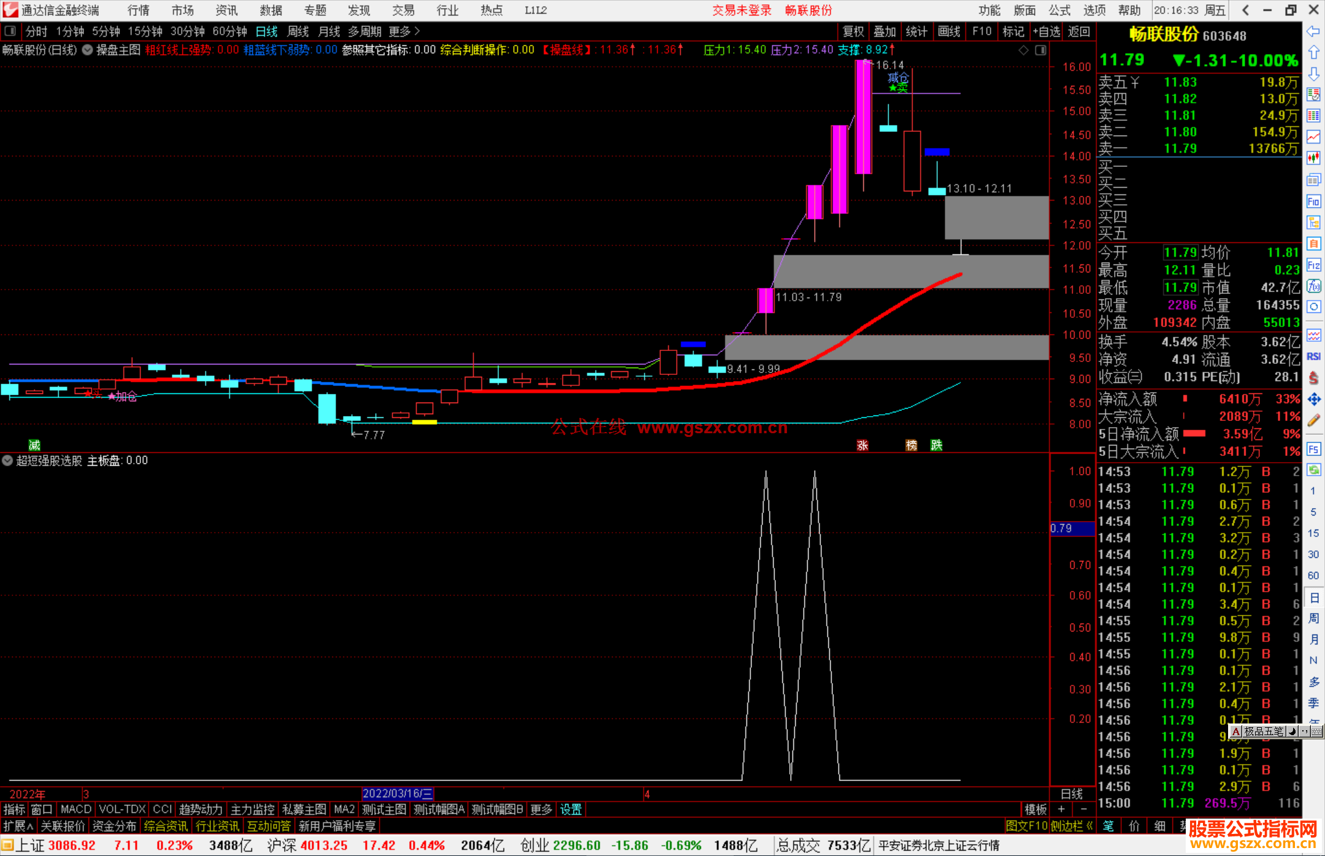Viewport: 1325px width, 856px height.
Task: Click the 通达信 app logo icon
Action: click(x=10, y=10)
